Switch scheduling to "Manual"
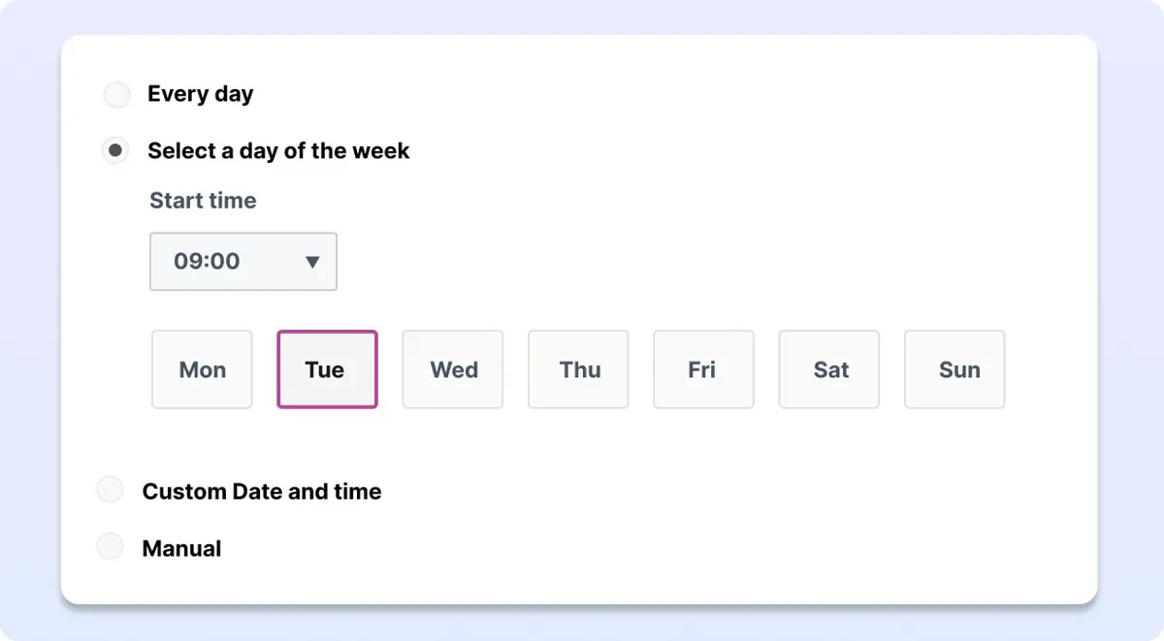The width and height of the screenshot is (1164, 641). pyautogui.click(x=110, y=546)
